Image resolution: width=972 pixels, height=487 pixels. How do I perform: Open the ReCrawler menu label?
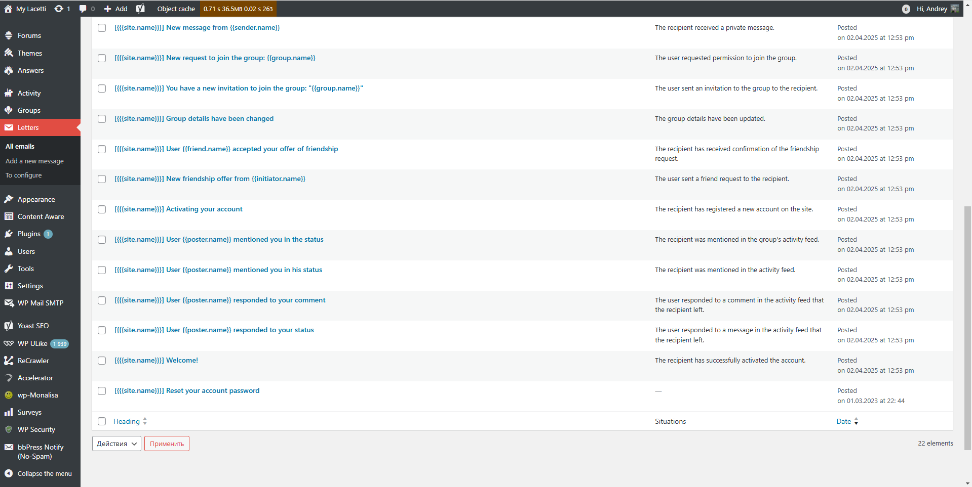tap(33, 361)
